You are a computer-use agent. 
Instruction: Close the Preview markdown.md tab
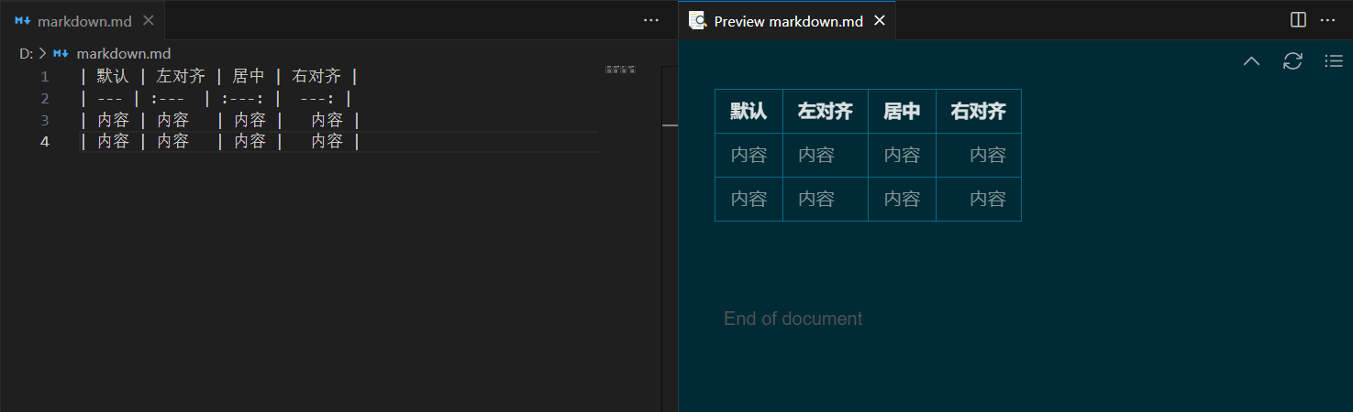click(880, 20)
